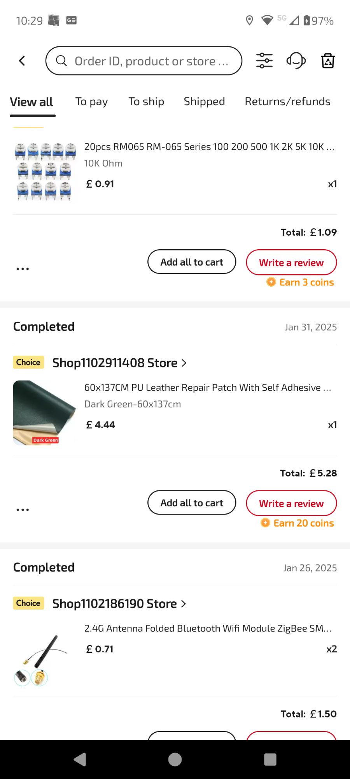
Task: Expand Shop1102186190 Store page
Action: point(119,604)
